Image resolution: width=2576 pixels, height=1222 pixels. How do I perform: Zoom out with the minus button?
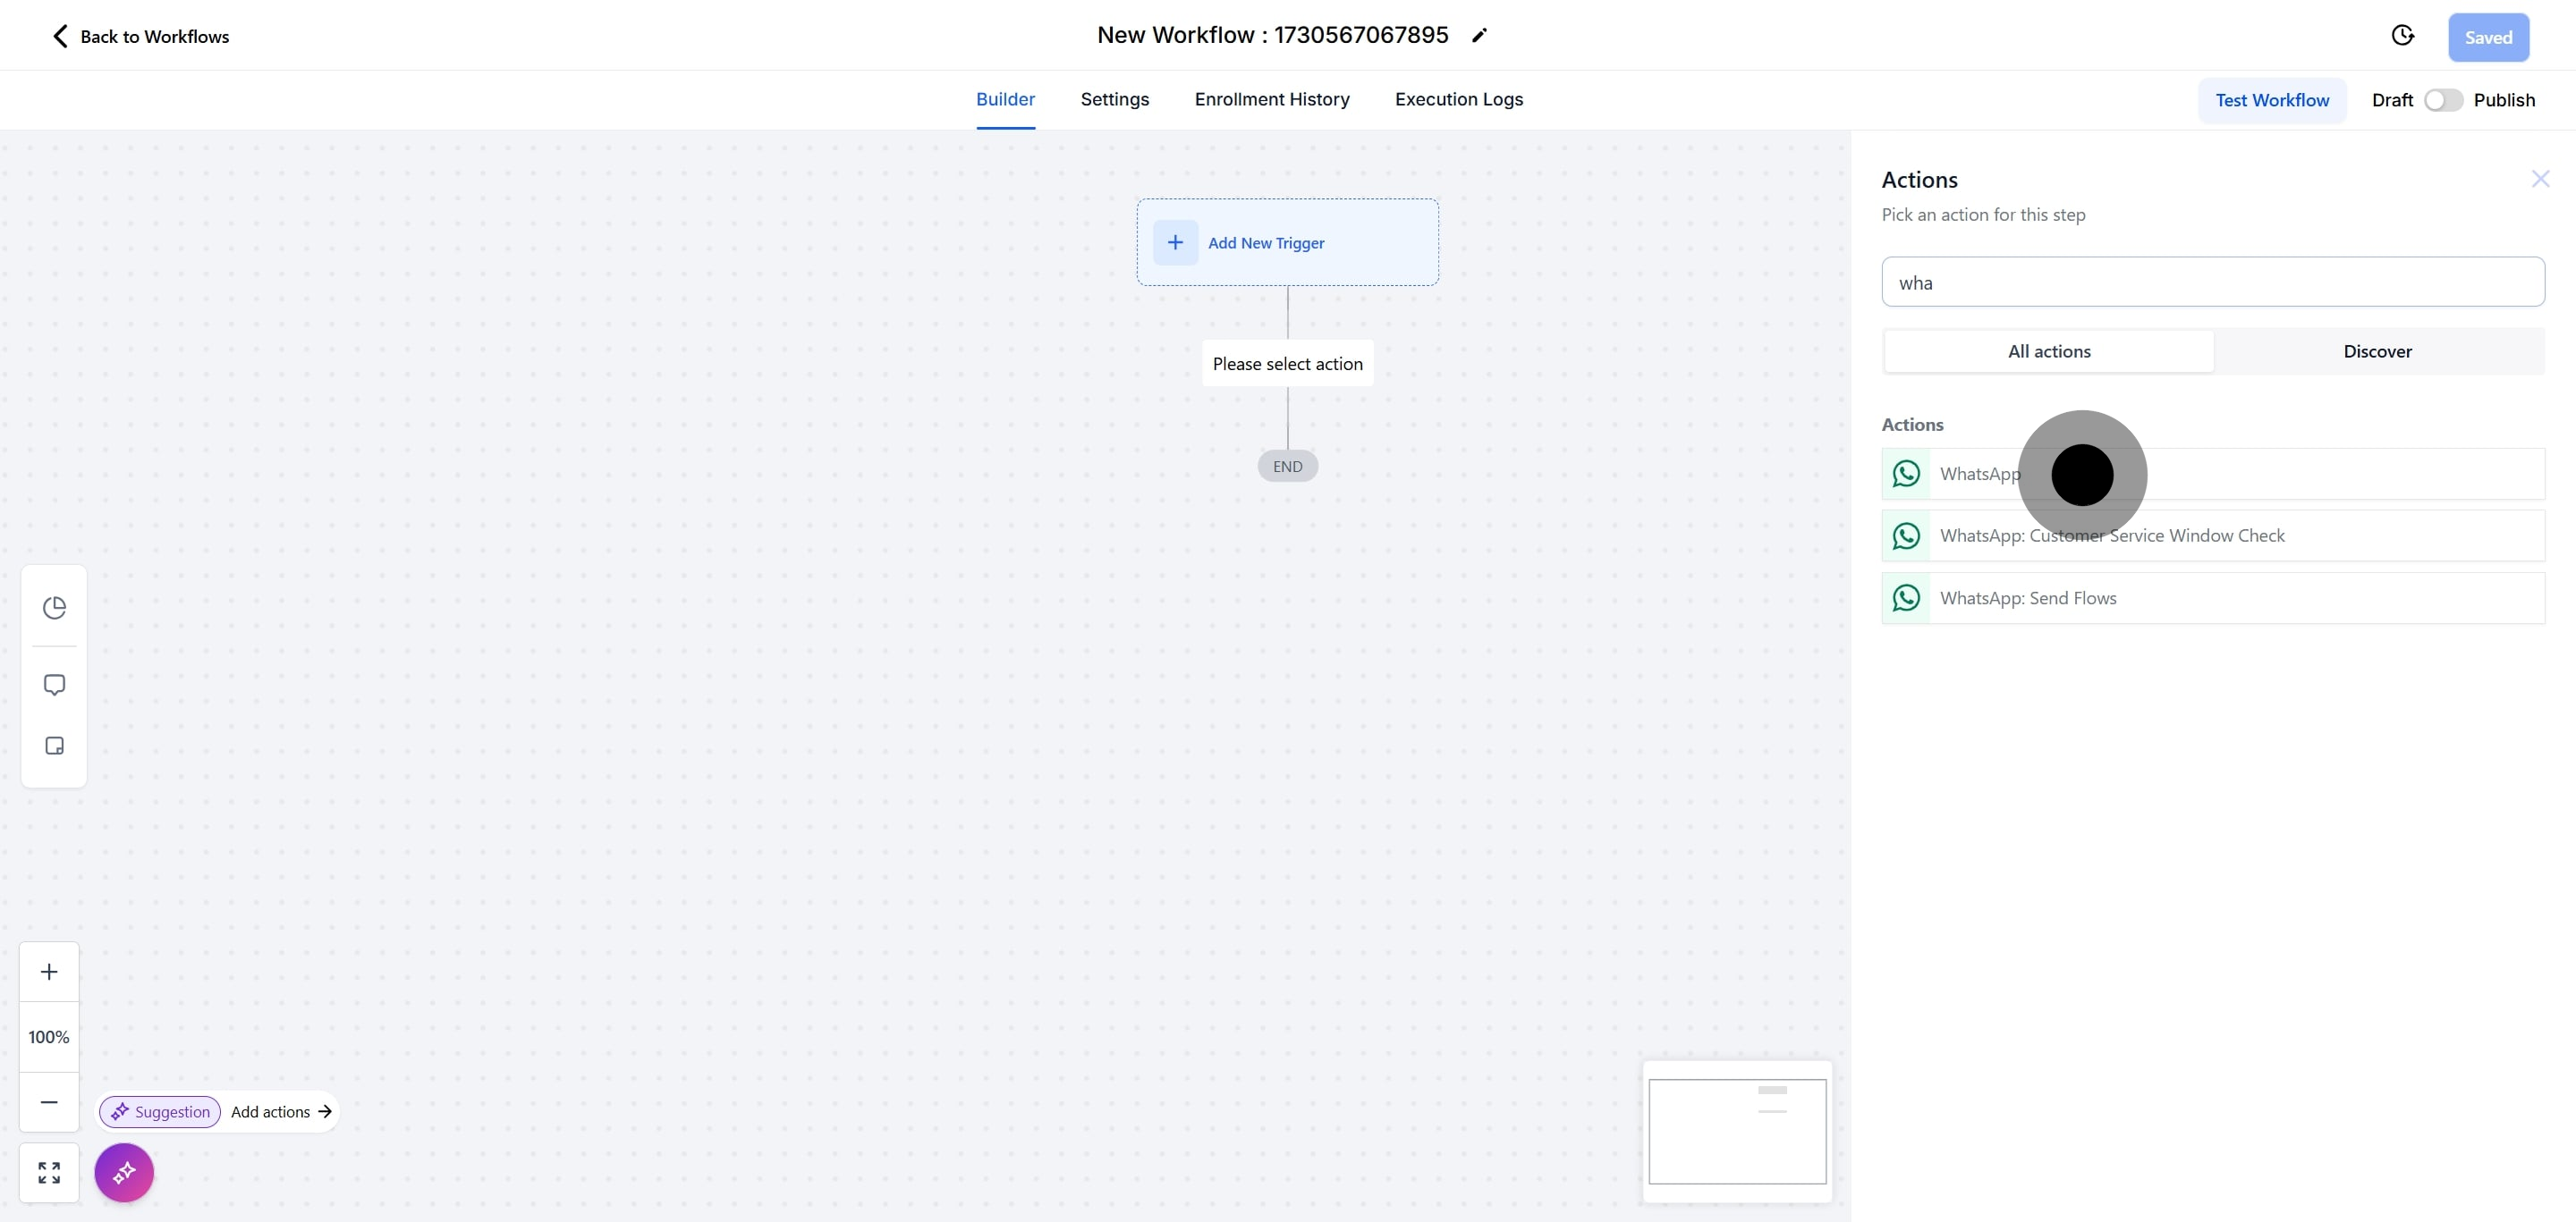[x=49, y=1101]
